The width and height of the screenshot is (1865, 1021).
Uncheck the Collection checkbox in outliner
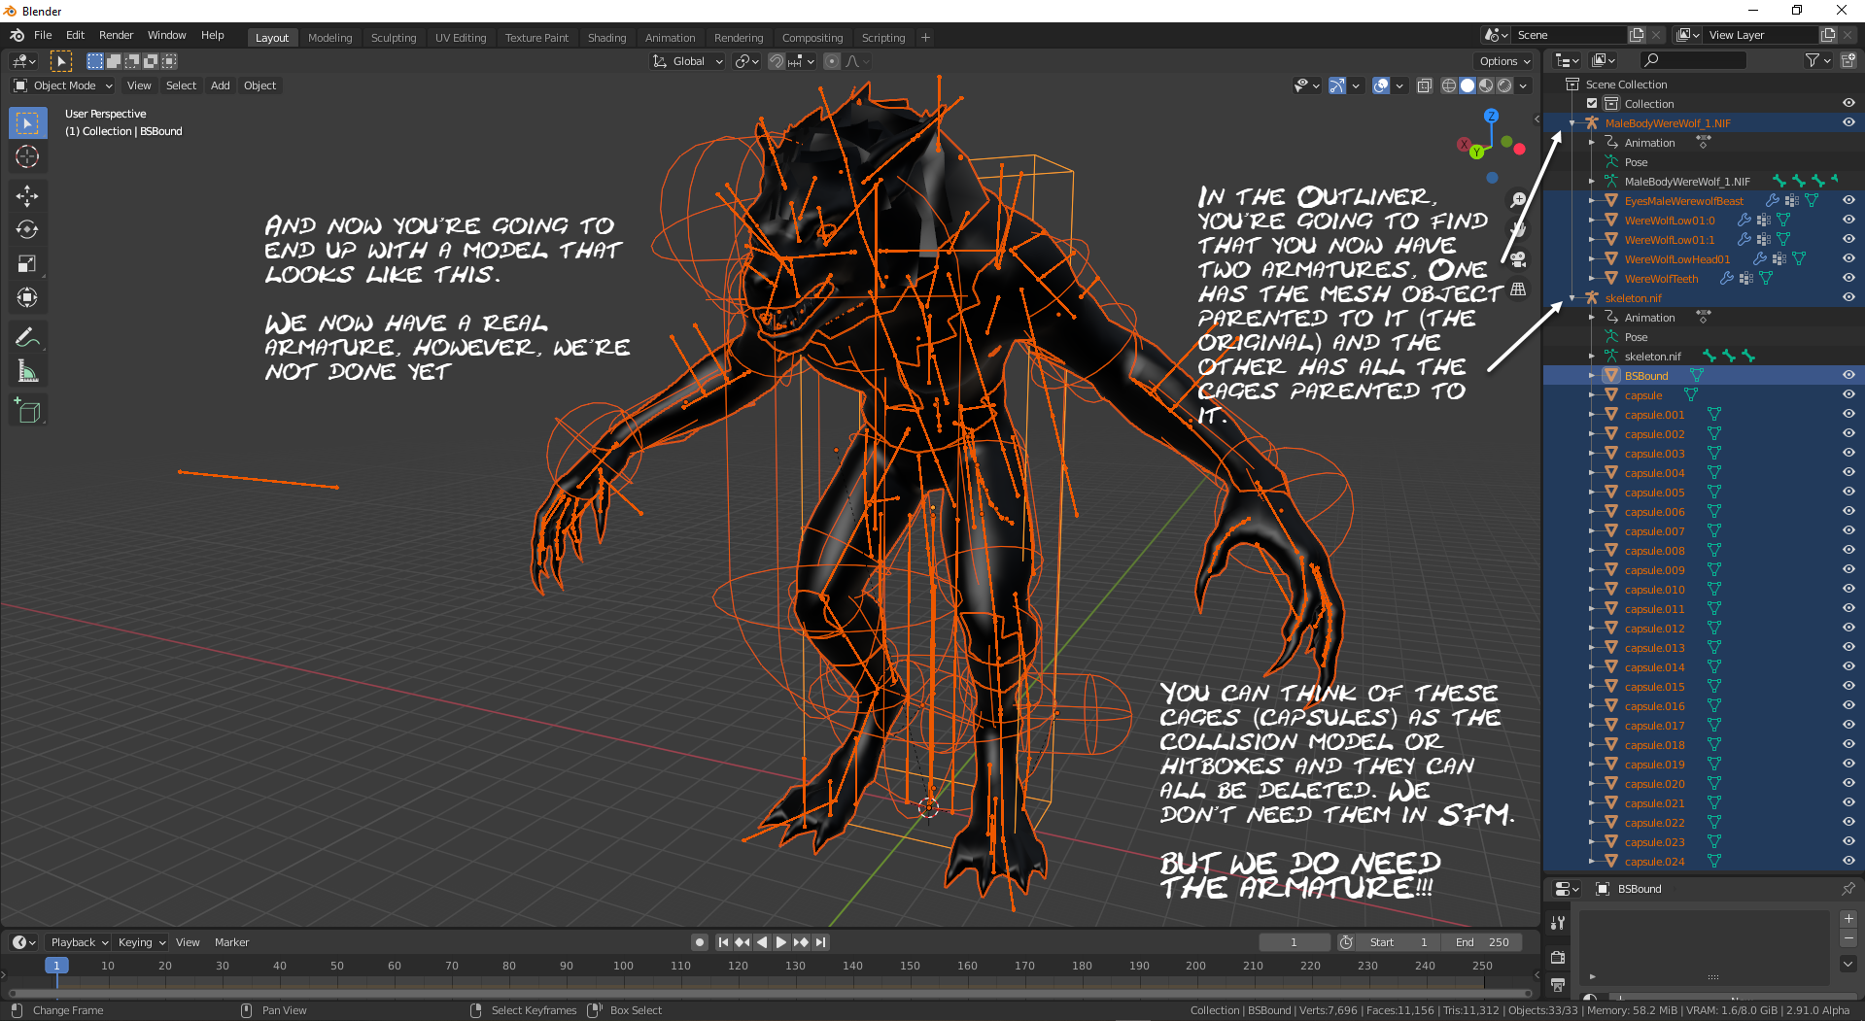point(1592,104)
